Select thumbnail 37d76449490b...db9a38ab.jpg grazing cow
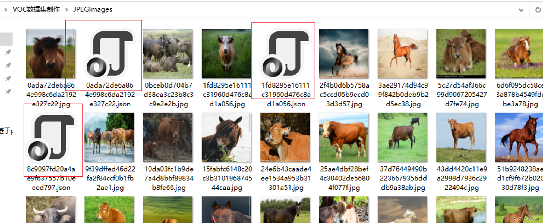The width and height of the screenshot is (543, 223). pyautogui.click(x=402, y=137)
